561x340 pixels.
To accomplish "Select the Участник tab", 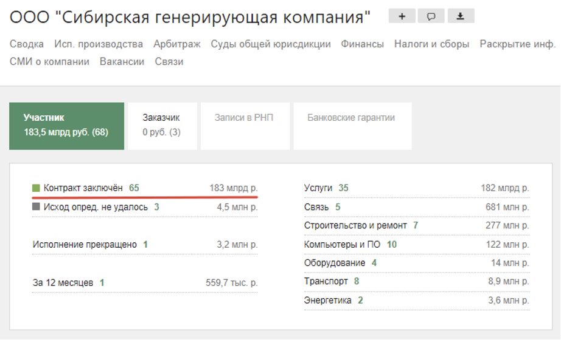I will 66,125.
